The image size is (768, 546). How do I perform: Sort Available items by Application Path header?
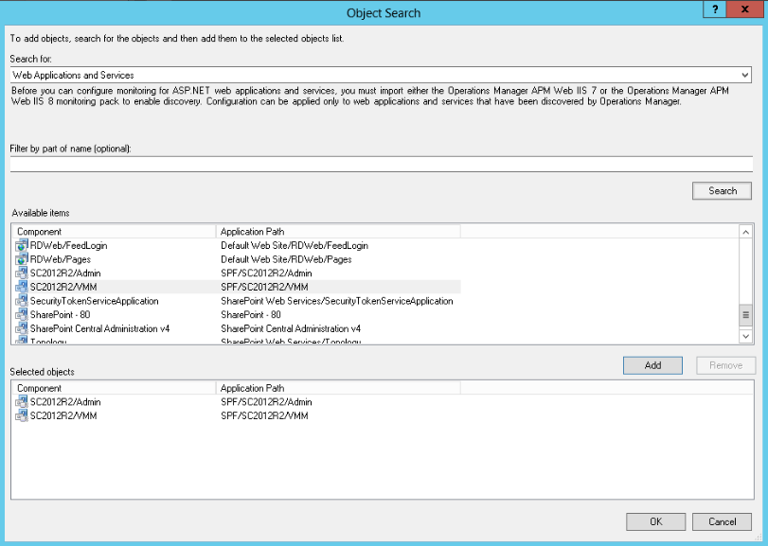tap(337, 231)
